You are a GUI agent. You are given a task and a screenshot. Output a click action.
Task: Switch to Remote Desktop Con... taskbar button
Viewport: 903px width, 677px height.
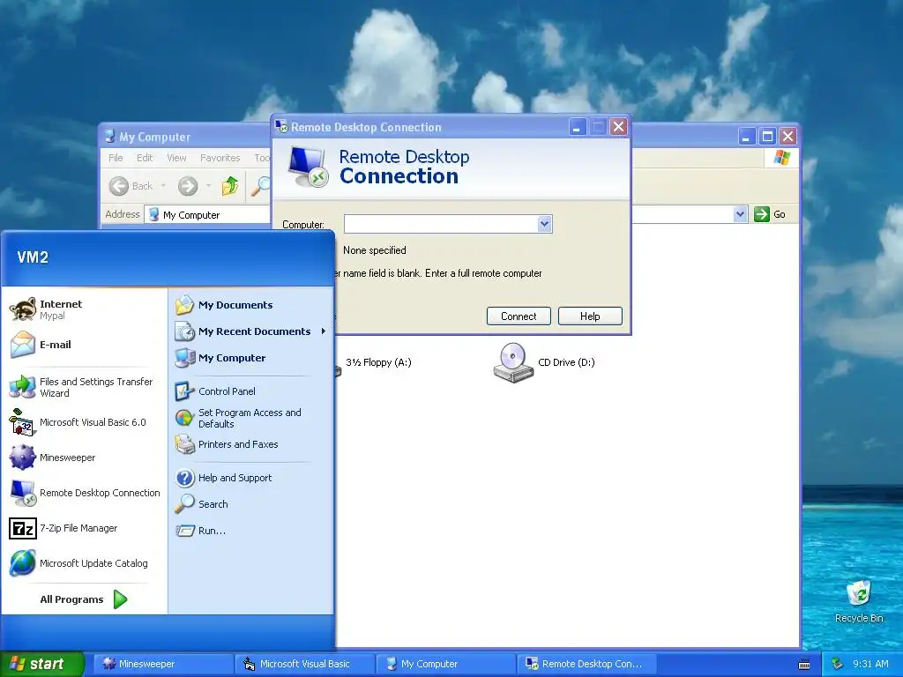coord(586,664)
